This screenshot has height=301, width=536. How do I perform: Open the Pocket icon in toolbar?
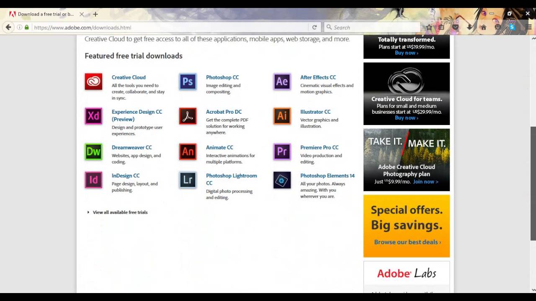point(456,27)
